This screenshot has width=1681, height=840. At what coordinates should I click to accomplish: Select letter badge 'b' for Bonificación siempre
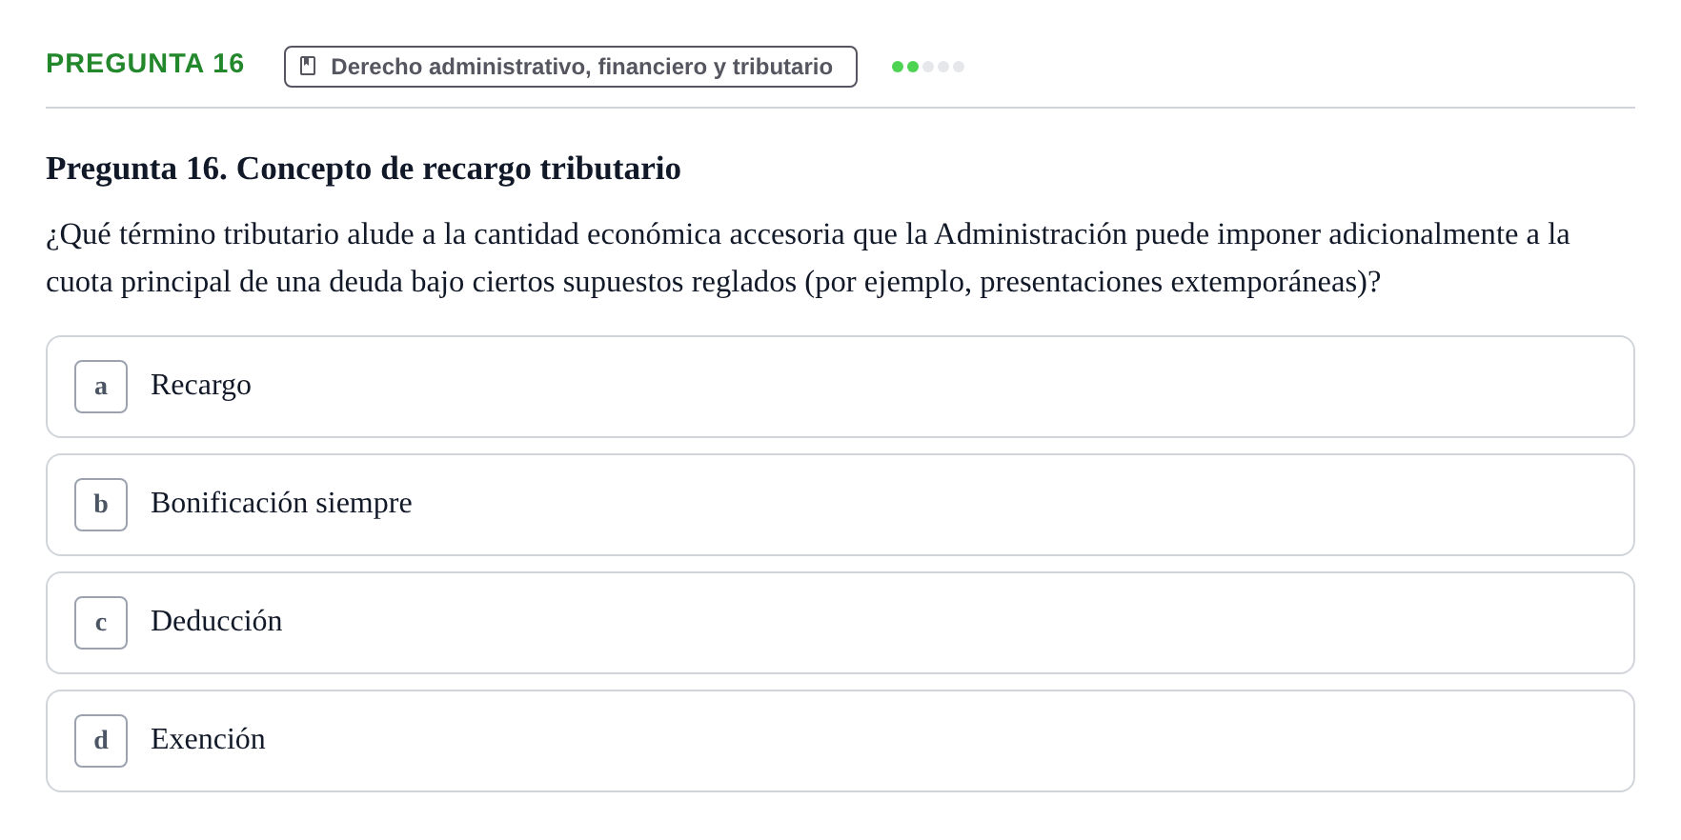click(101, 505)
